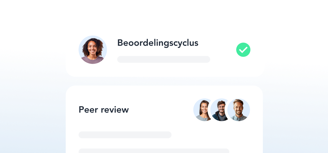Screen dimensions: 328x153
Task: Click the Beoordelingscyclus title text
Action: pyautogui.click(x=158, y=43)
